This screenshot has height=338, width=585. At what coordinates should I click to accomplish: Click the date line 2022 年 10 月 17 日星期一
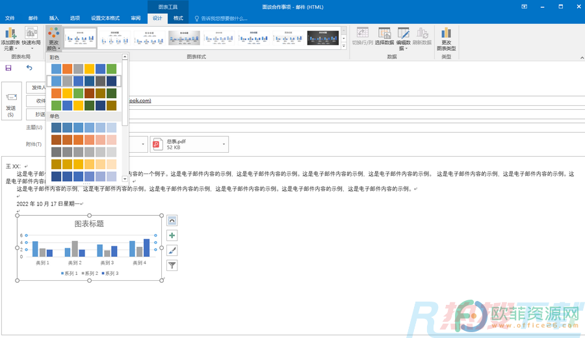(x=48, y=203)
